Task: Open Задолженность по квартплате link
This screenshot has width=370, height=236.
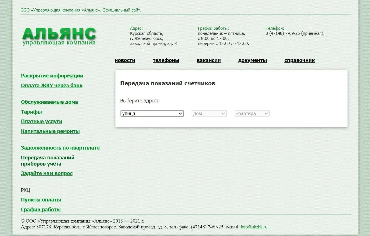Action: [x=60, y=148]
